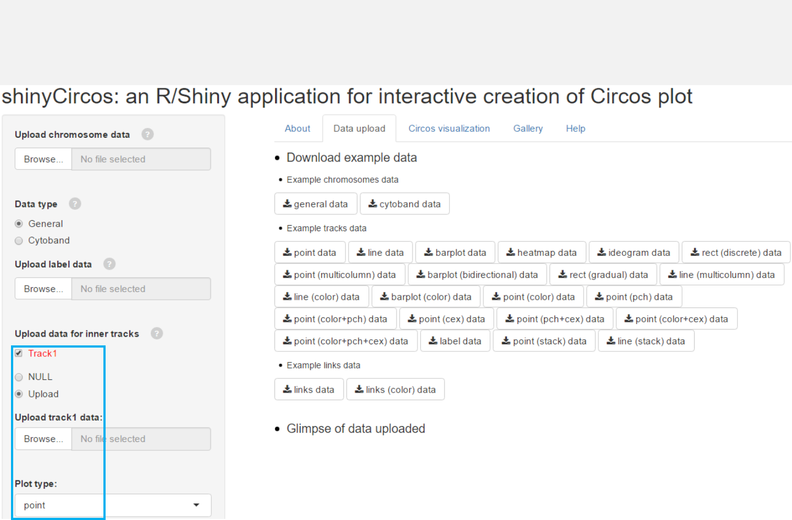Download ideogram data example
The height and width of the screenshot is (520, 792).
(x=634, y=253)
